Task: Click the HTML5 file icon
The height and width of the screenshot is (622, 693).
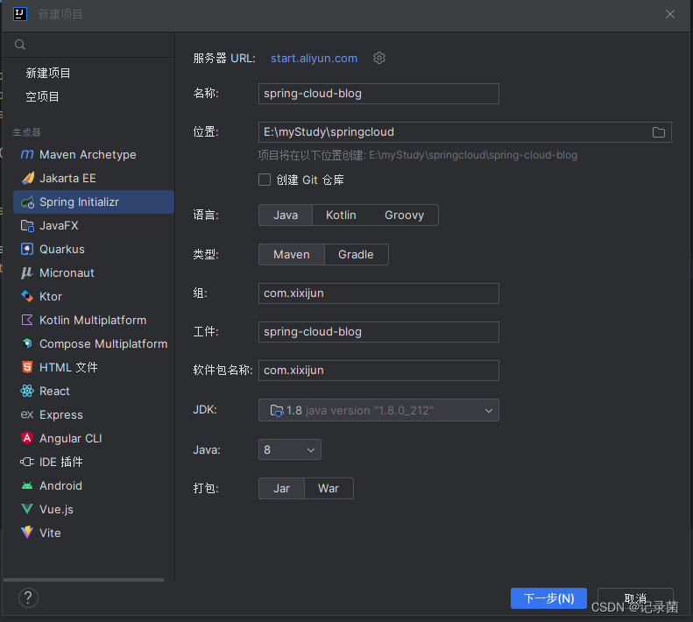Action: click(27, 367)
